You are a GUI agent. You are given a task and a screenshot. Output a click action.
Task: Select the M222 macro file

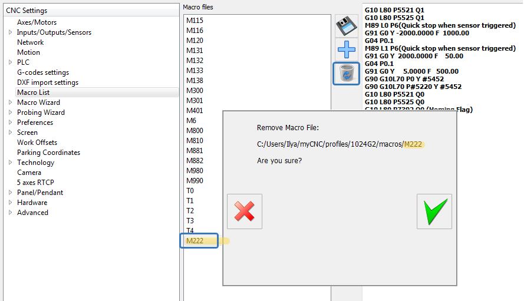(x=195, y=240)
